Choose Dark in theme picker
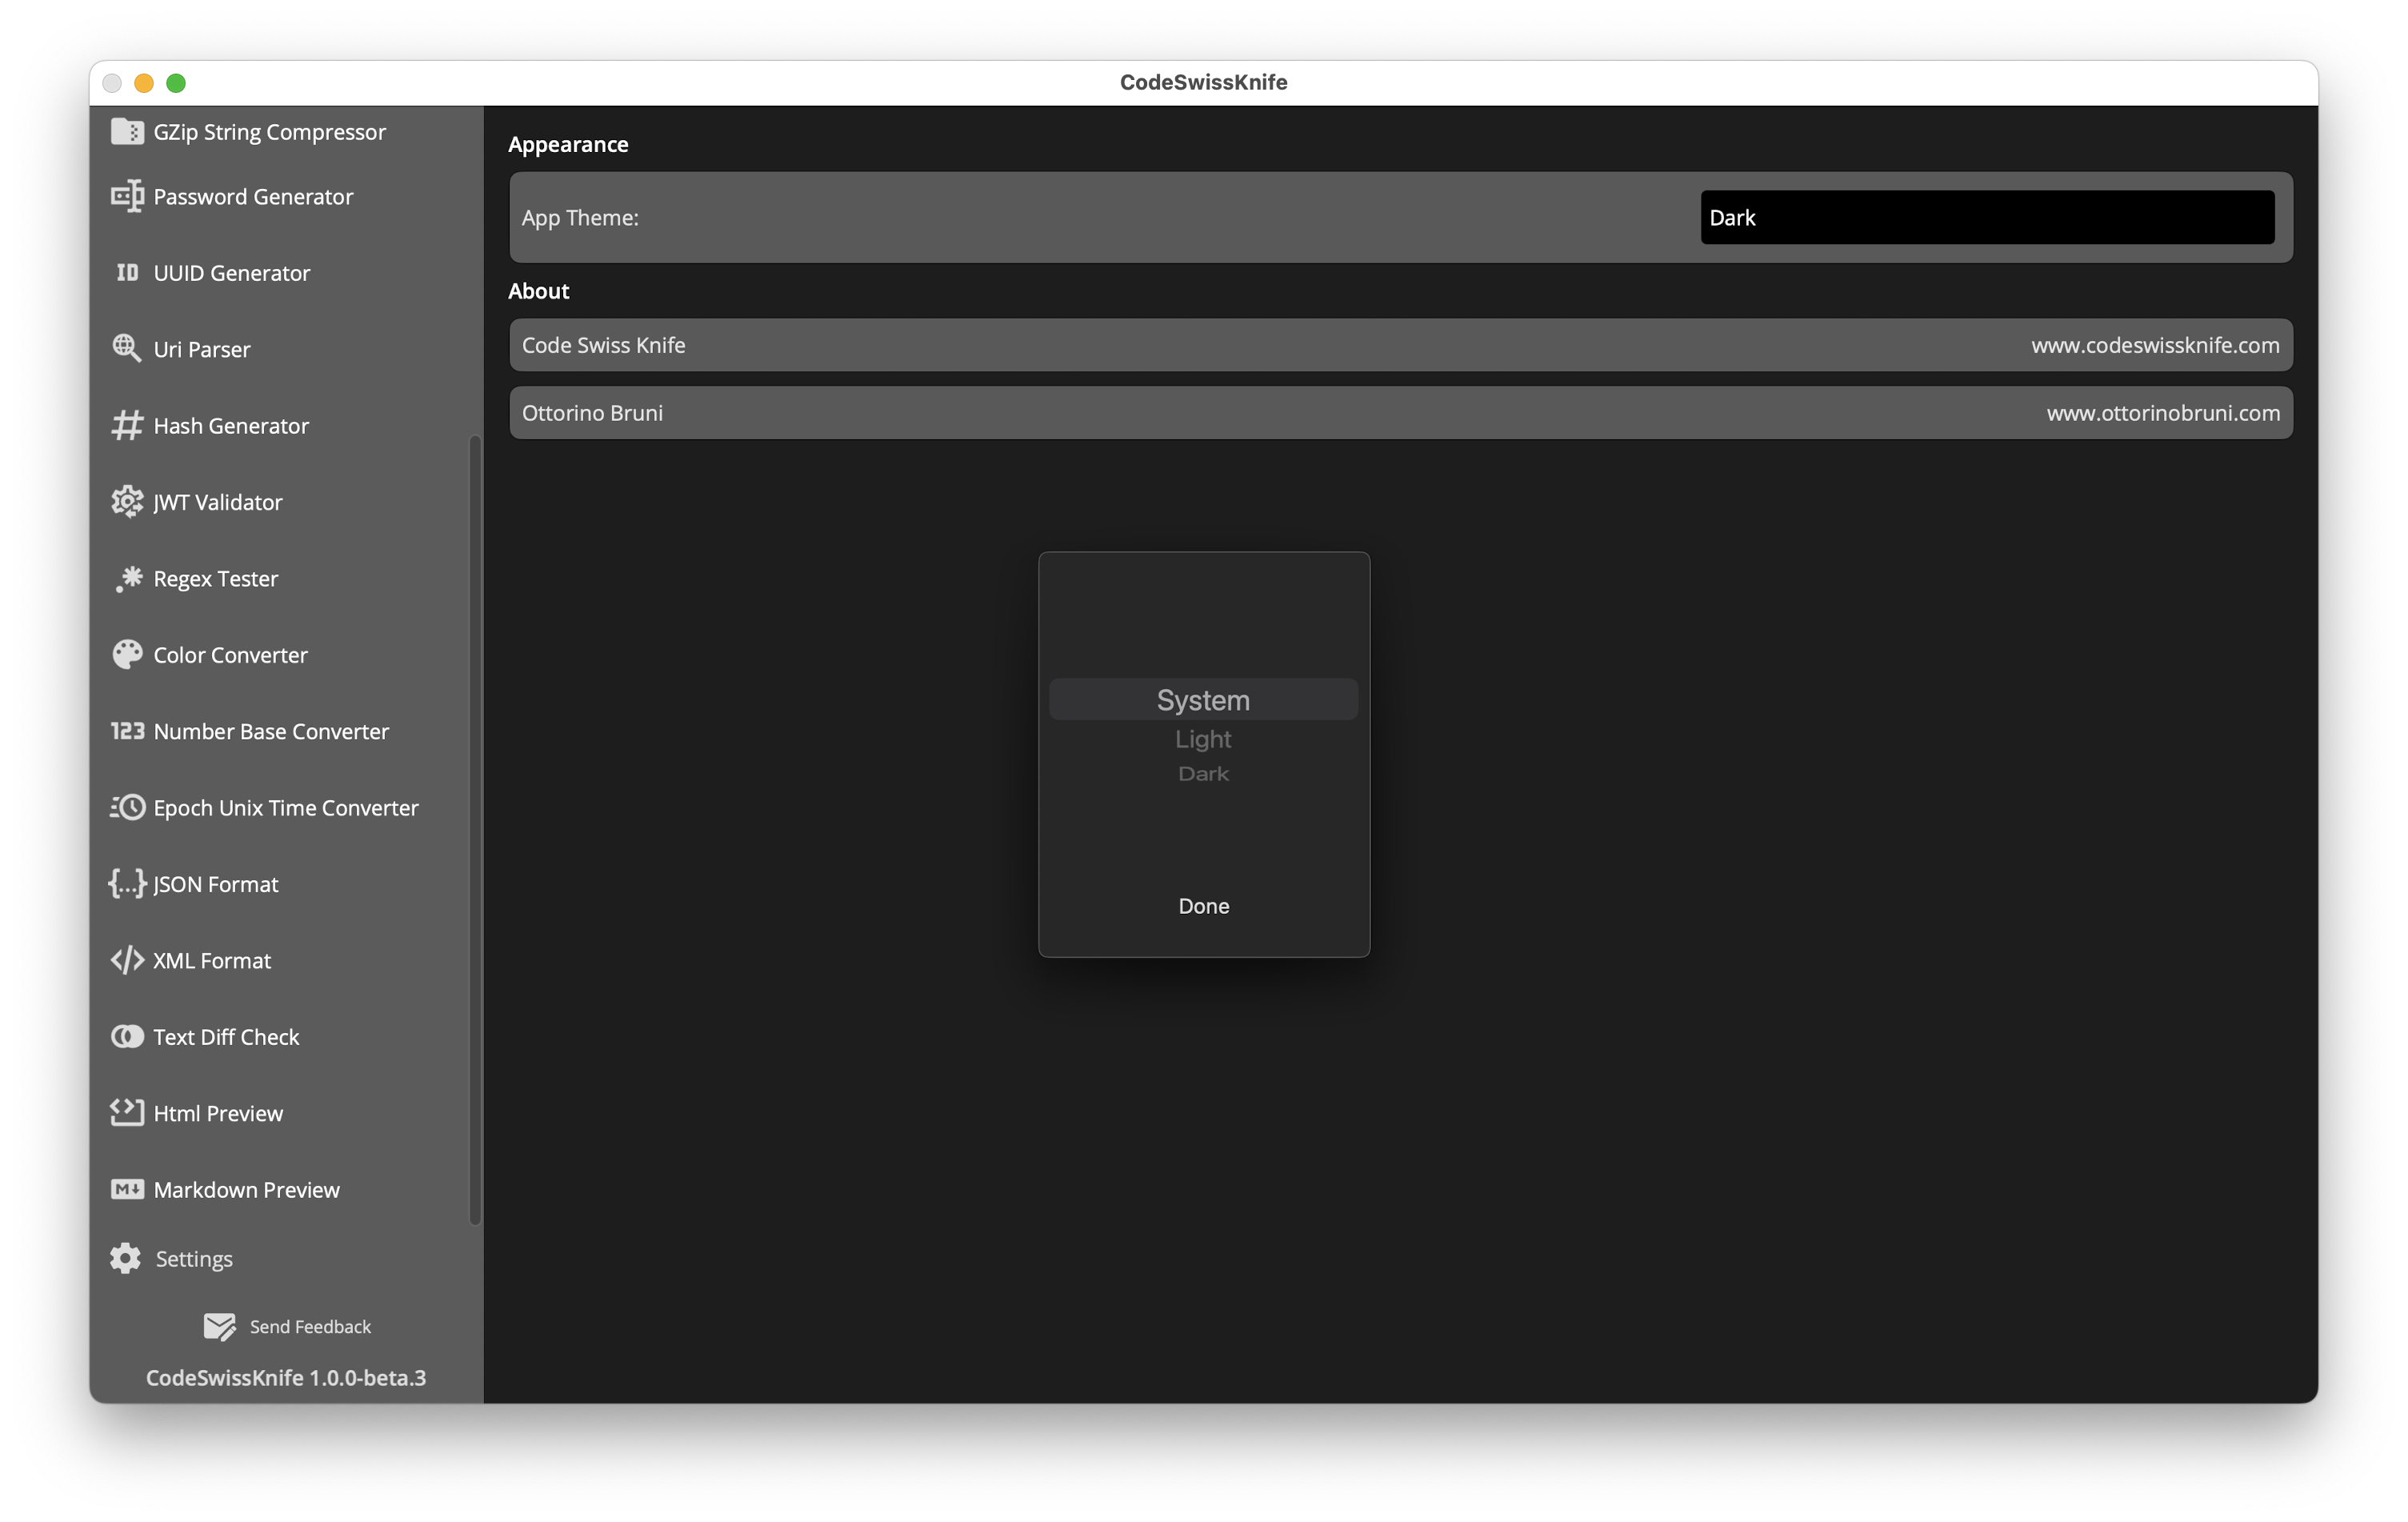The width and height of the screenshot is (2408, 1522). pos(1203,773)
